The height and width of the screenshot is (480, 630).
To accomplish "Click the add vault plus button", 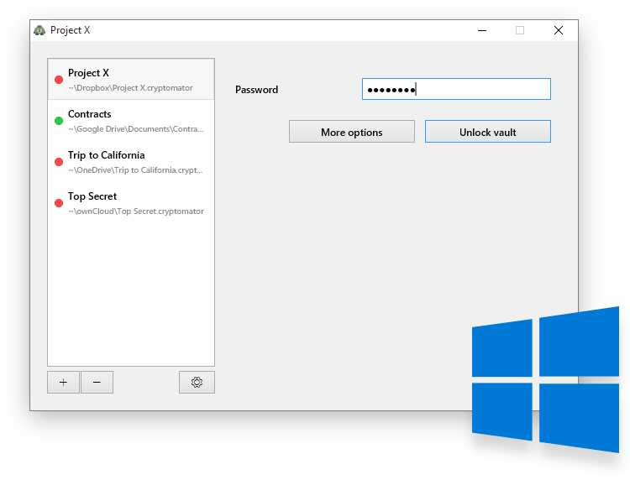I will coord(63,382).
